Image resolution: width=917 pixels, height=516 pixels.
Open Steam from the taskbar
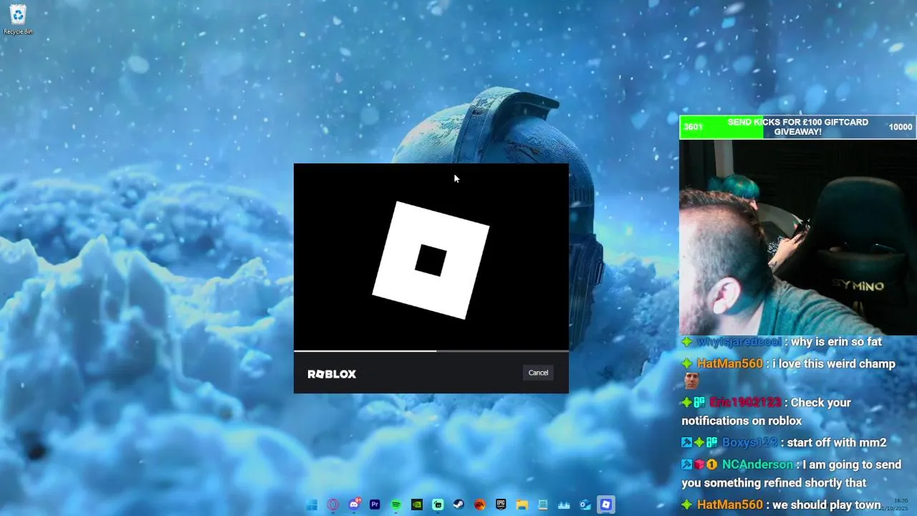pyautogui.click(x=458, y=505)
